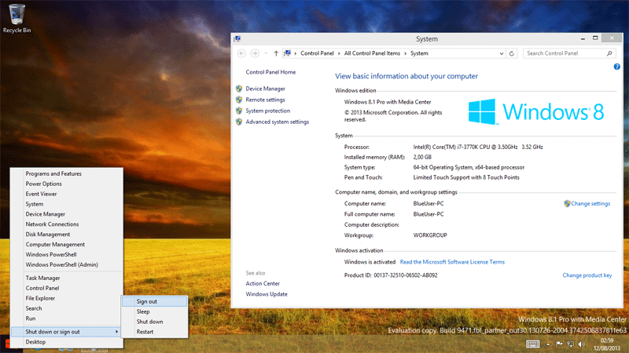Open the recent locations dropdown arrow
Screen dimensions: 629x353
pos(266,53)
